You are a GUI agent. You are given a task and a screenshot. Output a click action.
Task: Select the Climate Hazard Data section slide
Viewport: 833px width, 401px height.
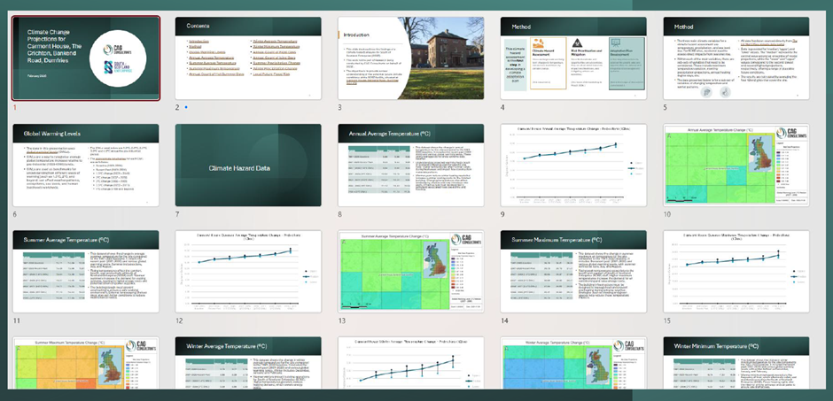[247, 165]
